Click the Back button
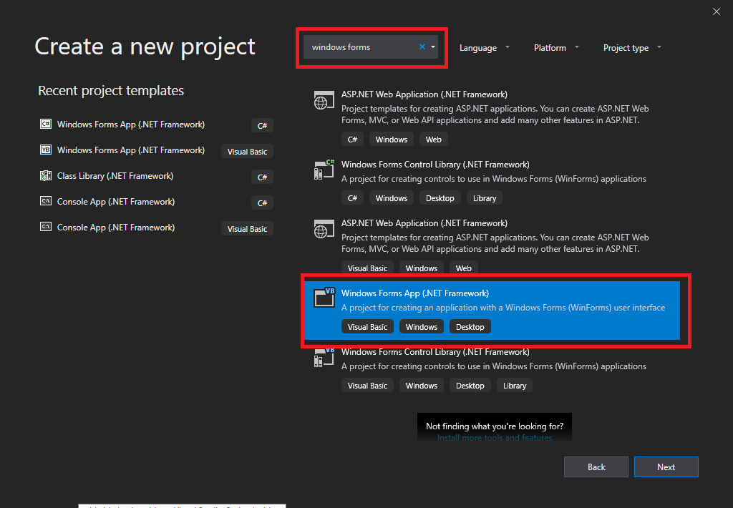The image size is (733, 508). click(x=596, y=467)
